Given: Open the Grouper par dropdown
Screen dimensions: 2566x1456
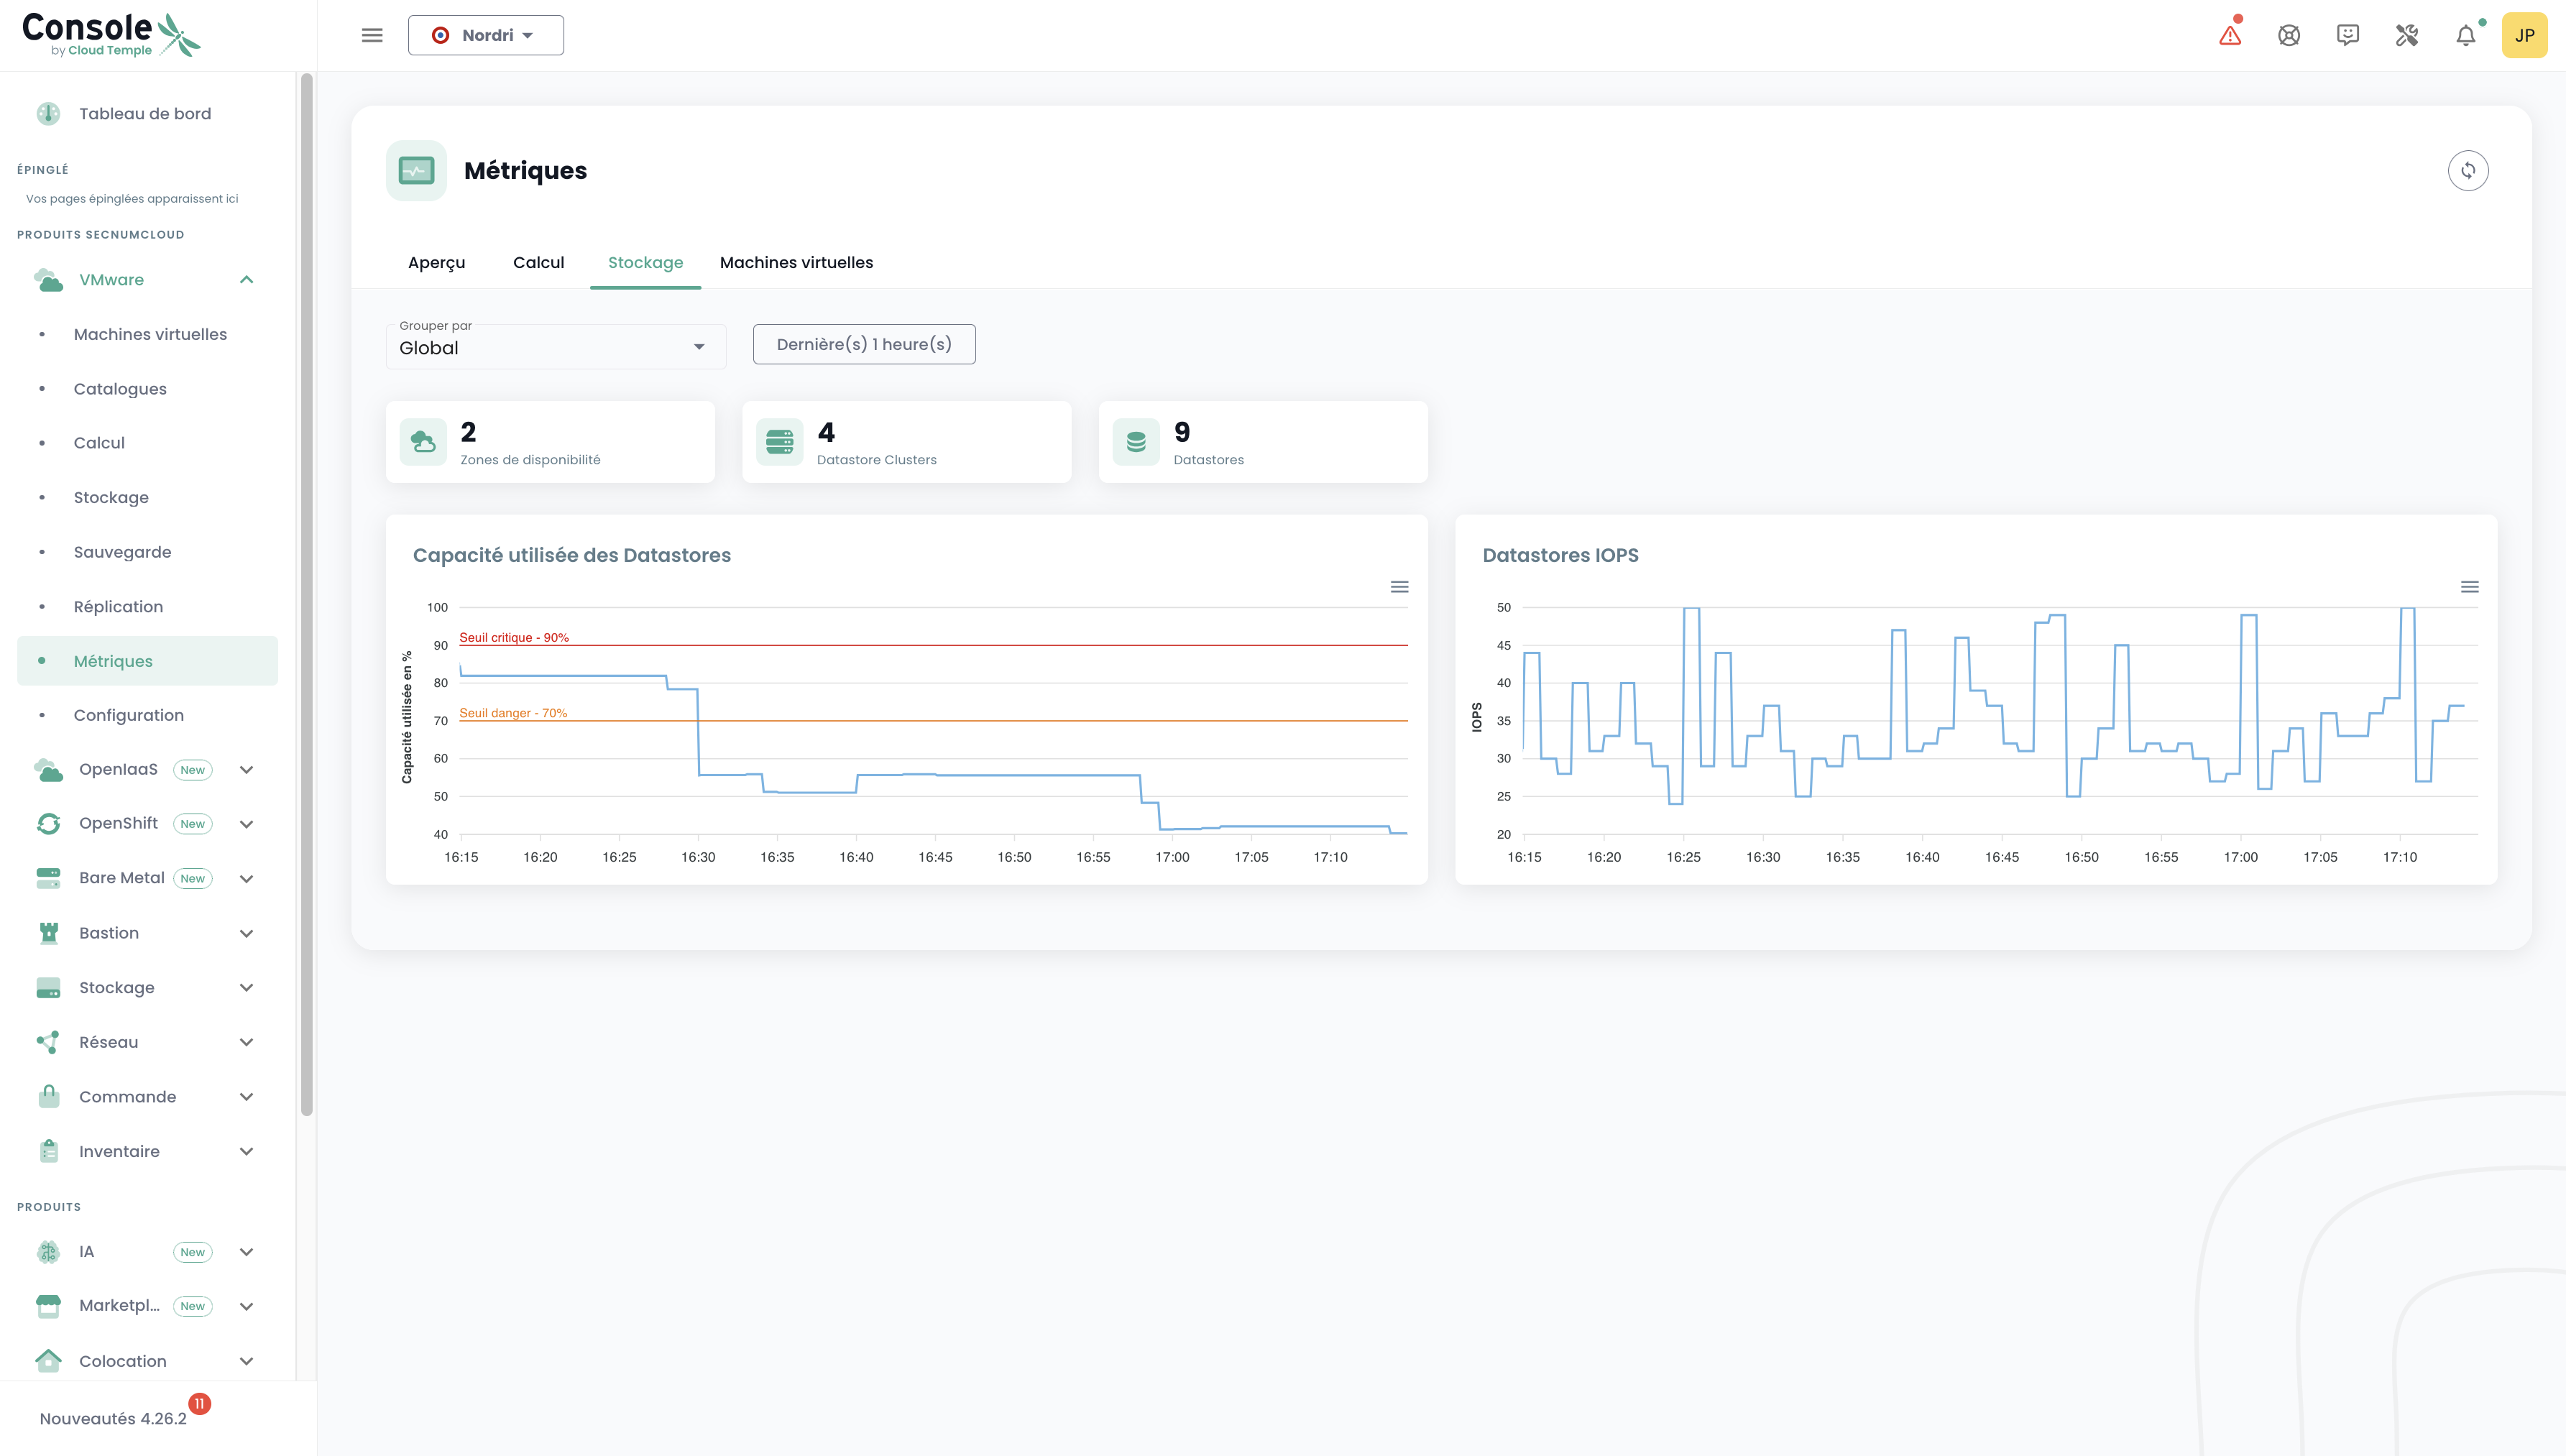Looking at the screenshot, I should 555,346.
